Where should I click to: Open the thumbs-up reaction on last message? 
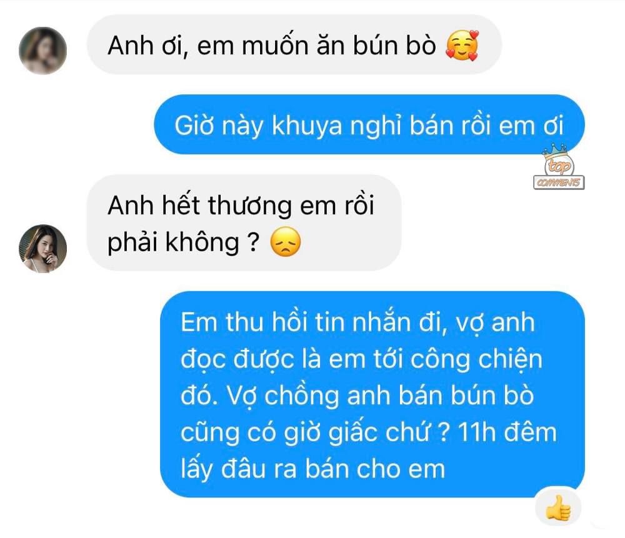coord(558,508)
